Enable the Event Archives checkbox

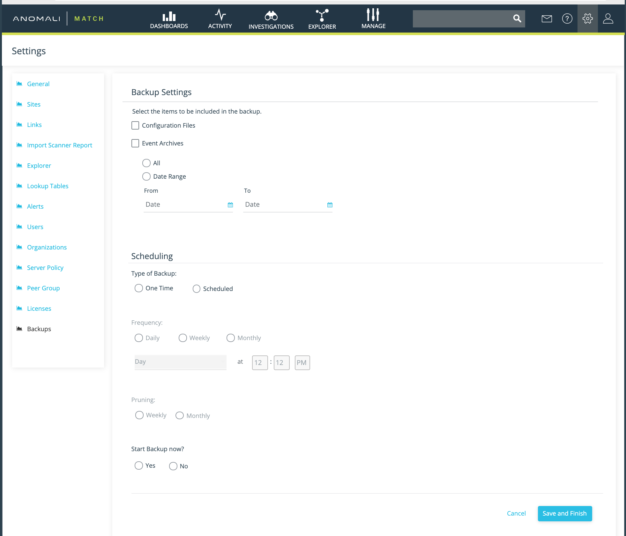135,143
